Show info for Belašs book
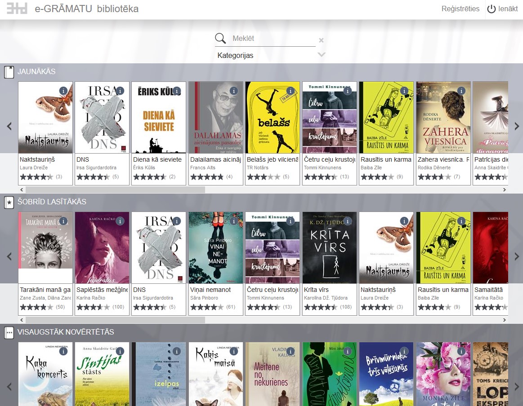Screen dimensions: 523x406 291,91
